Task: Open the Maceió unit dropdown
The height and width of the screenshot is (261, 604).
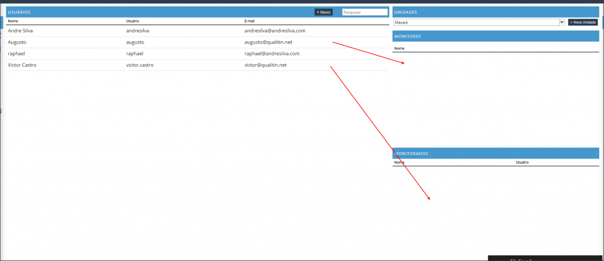Action: coord(479,22)
